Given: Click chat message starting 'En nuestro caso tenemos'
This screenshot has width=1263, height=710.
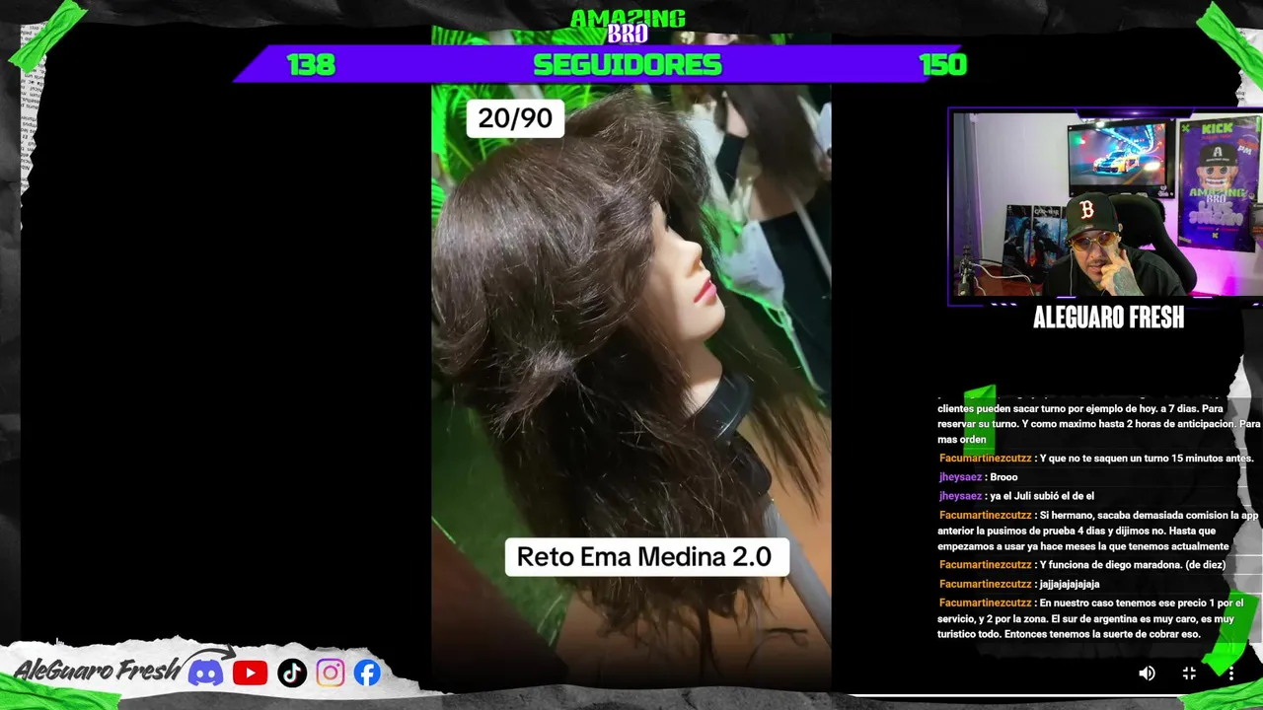Looking at the screenshot, I should tap(1091, 618).
